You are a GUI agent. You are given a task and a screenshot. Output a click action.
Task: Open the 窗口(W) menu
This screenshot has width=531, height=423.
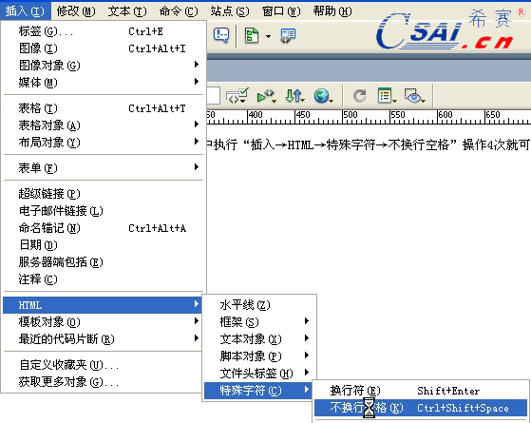pos(281,11)
